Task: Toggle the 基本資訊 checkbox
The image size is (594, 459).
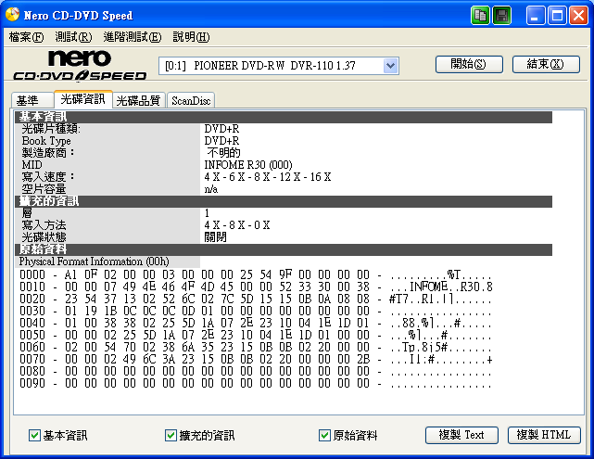Action: (x=34, y=435)
